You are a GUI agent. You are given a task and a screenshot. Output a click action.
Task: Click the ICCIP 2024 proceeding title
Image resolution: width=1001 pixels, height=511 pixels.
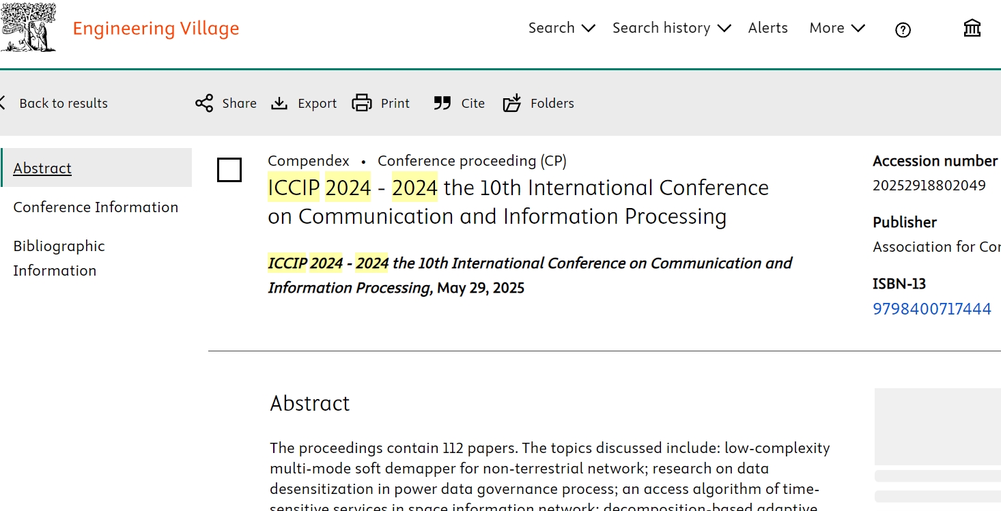coord(518,202)
